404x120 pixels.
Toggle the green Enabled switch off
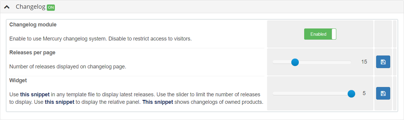320,34
